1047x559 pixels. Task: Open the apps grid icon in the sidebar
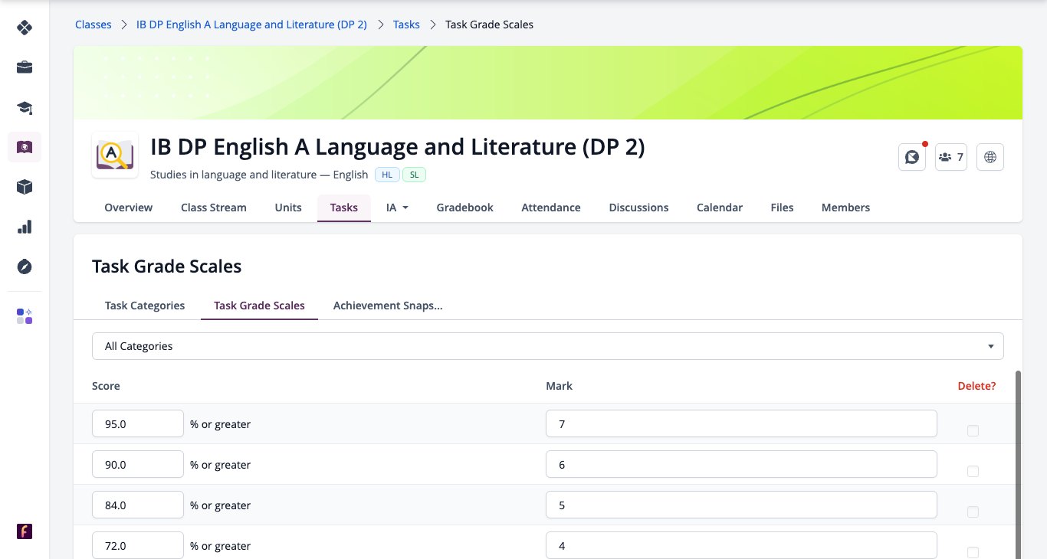coord(25,316)
